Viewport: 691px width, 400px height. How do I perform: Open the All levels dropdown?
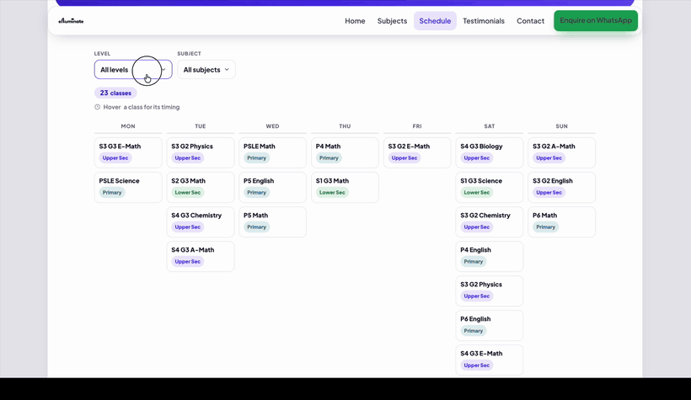coord(133,70)
